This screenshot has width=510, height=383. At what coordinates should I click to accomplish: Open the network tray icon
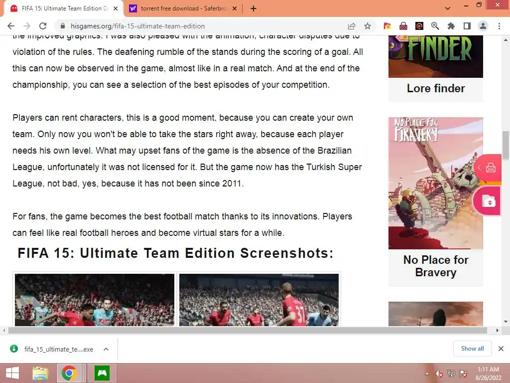coord(451,374)
